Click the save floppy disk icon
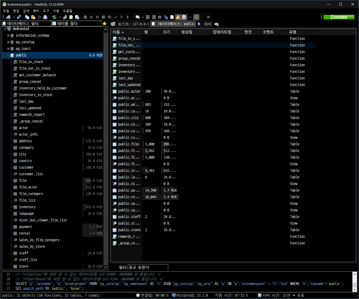This screenshot has width=359, height=299. [148, 17]
